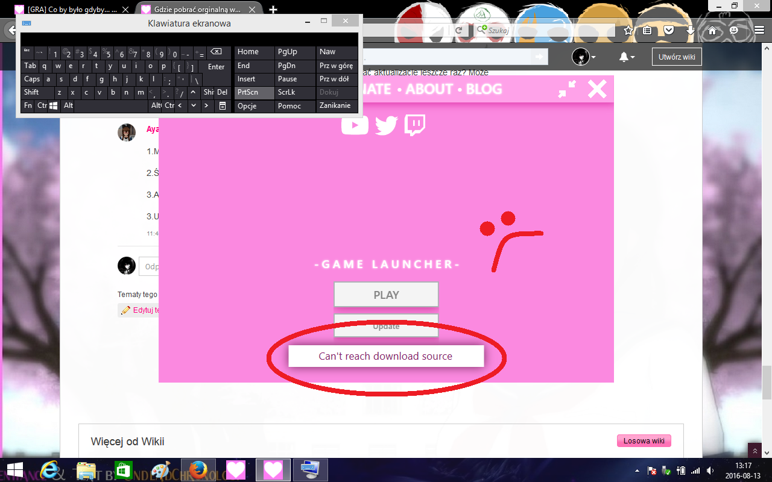The image size is (772, 482).
Task: Bookmark this page with the star icon
Action: tap(628, 30)
